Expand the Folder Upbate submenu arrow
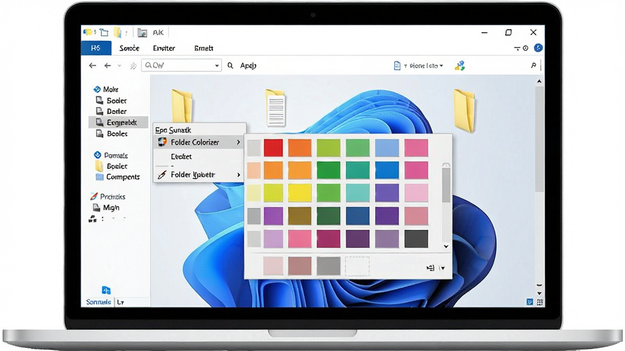 (x=239, y=175)
